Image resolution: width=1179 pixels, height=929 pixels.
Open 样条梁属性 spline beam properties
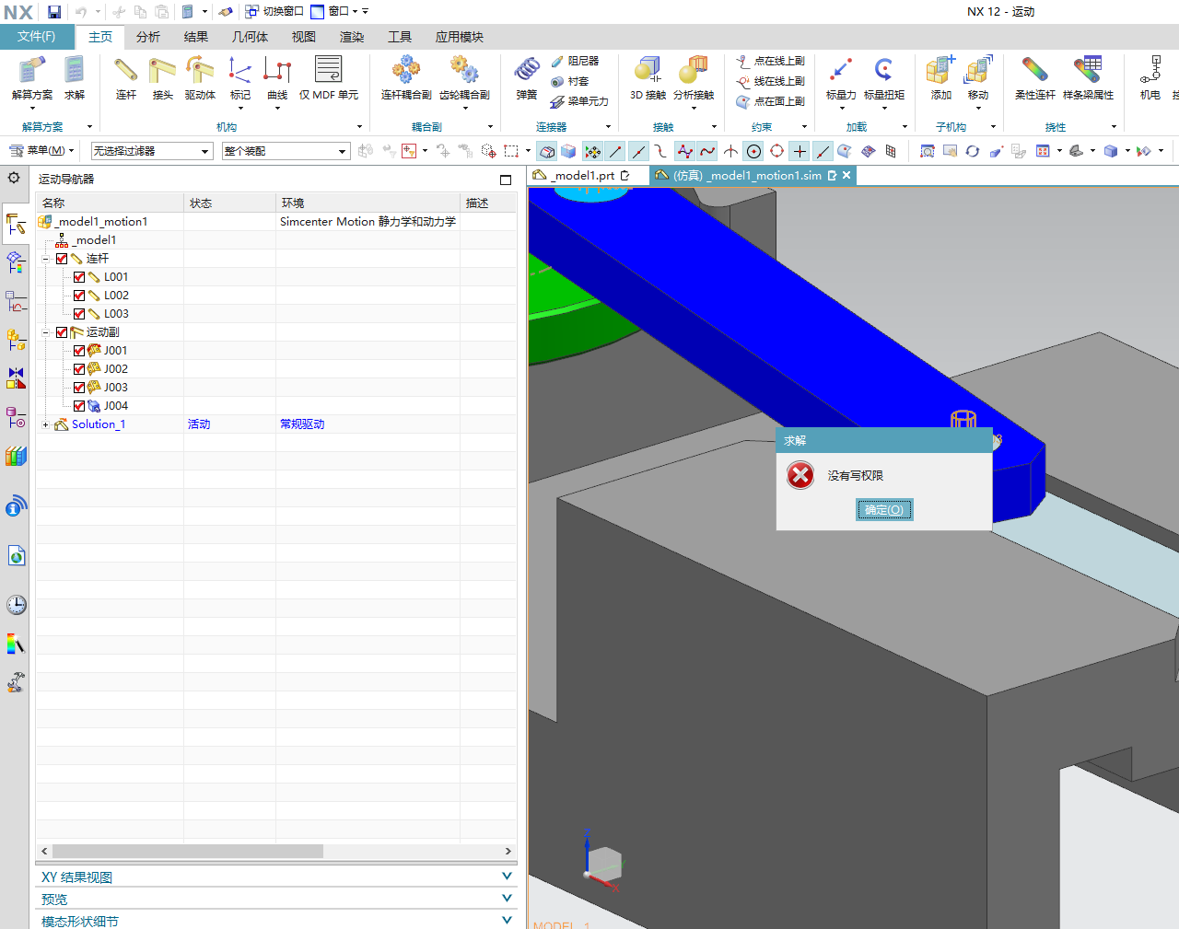click(1089, 78)
